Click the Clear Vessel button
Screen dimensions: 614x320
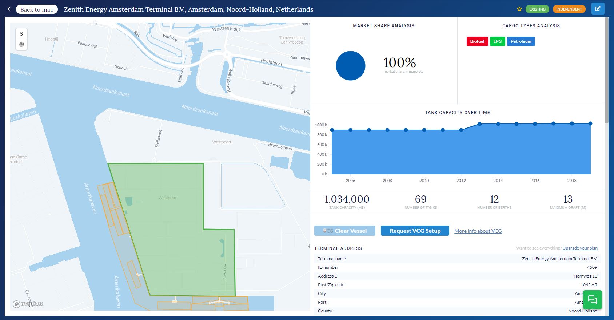click(344, 231)
